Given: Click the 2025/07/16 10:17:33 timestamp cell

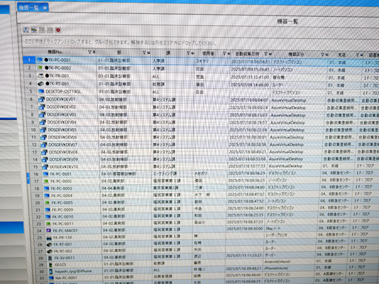Looking at the screenshot, I should (x=246, y=166).
